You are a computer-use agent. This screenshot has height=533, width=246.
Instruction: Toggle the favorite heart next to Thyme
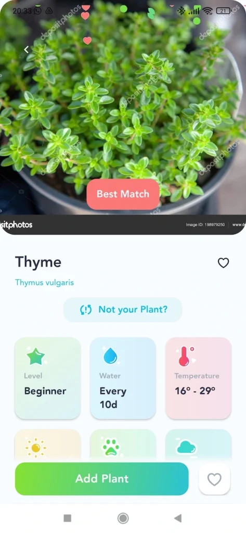click(x=223, y=262)
